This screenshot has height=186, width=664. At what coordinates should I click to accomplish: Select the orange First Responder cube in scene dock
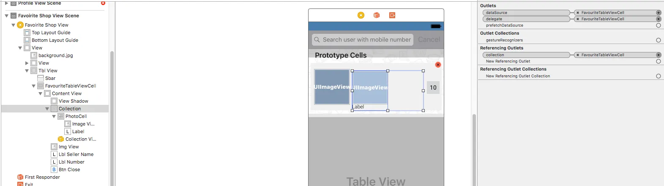click(x=377, y=15)
